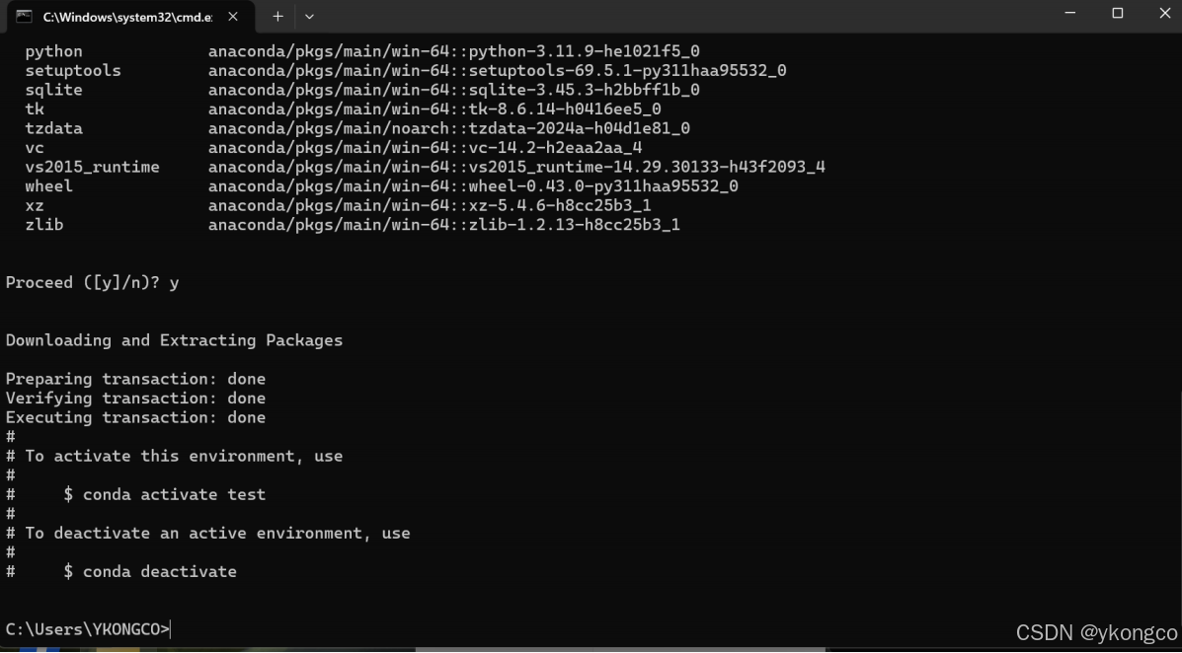Screen dimensions: 1182x653
Task: Click the tzdata noarch package path
Action: pyautogui.click(x=447, y=127)
